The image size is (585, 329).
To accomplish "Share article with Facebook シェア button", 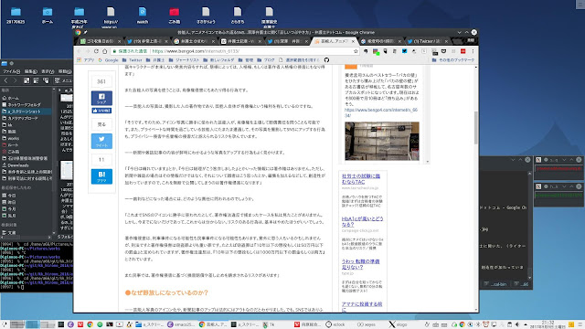I will 101,98.
